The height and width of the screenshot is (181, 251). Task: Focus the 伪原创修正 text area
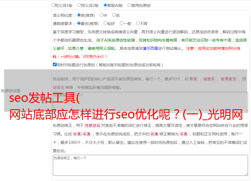tap(150, 165)
